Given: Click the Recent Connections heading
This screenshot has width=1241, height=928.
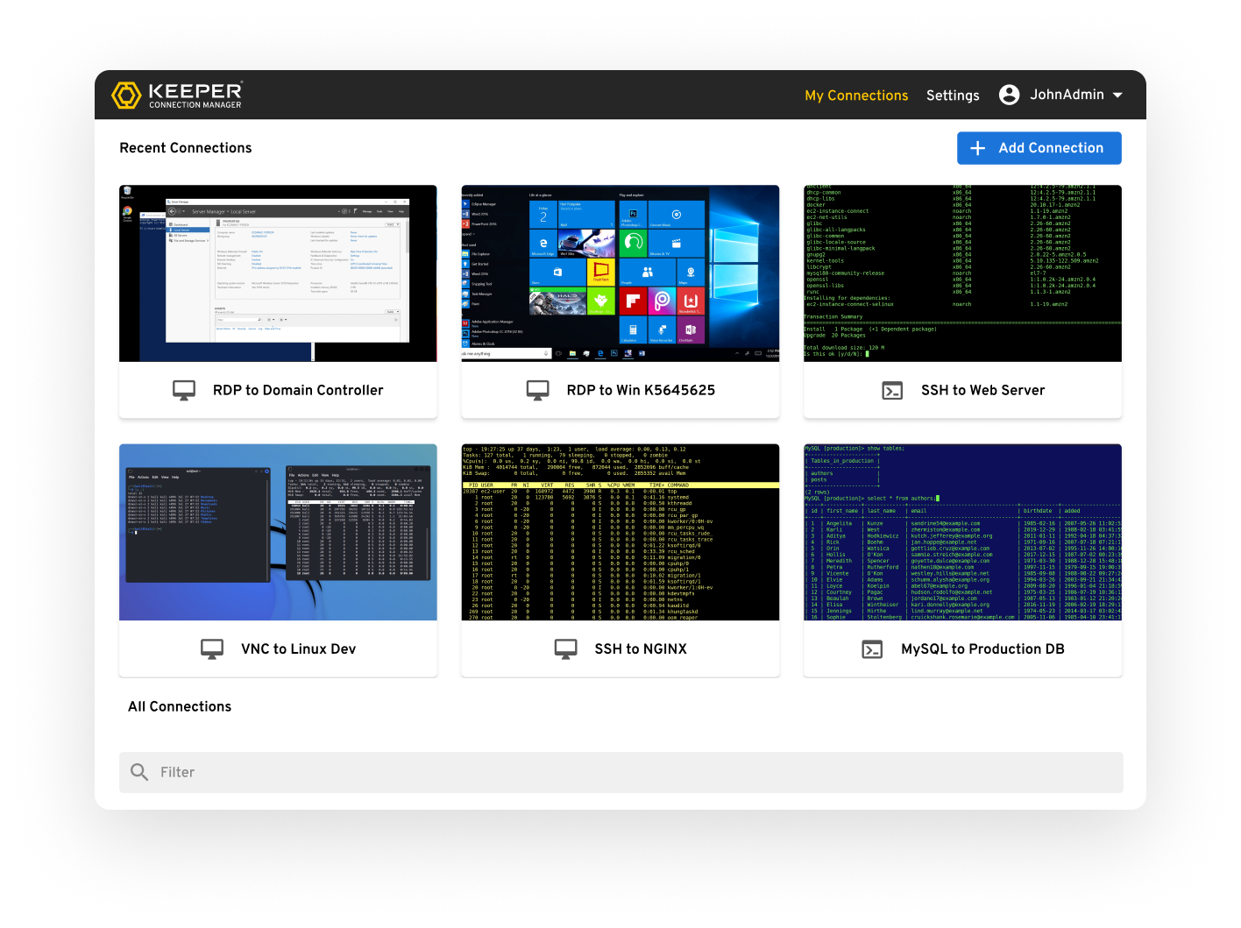Looking at the screenshot, I should [186, 148].
